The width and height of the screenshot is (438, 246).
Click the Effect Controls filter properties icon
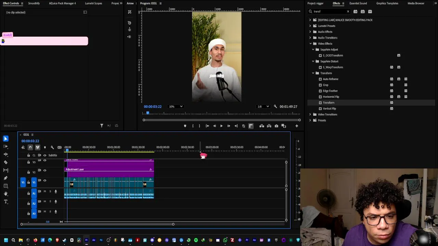tap(102, 126)
